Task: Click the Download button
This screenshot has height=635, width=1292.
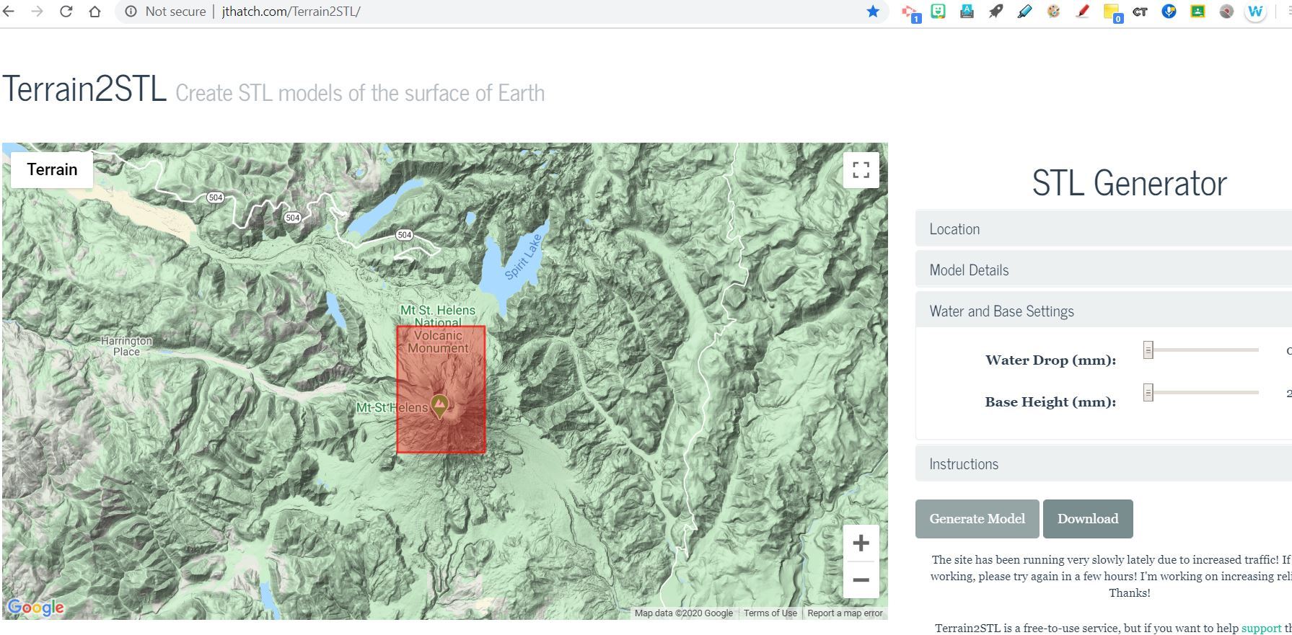Action: 1088,519
